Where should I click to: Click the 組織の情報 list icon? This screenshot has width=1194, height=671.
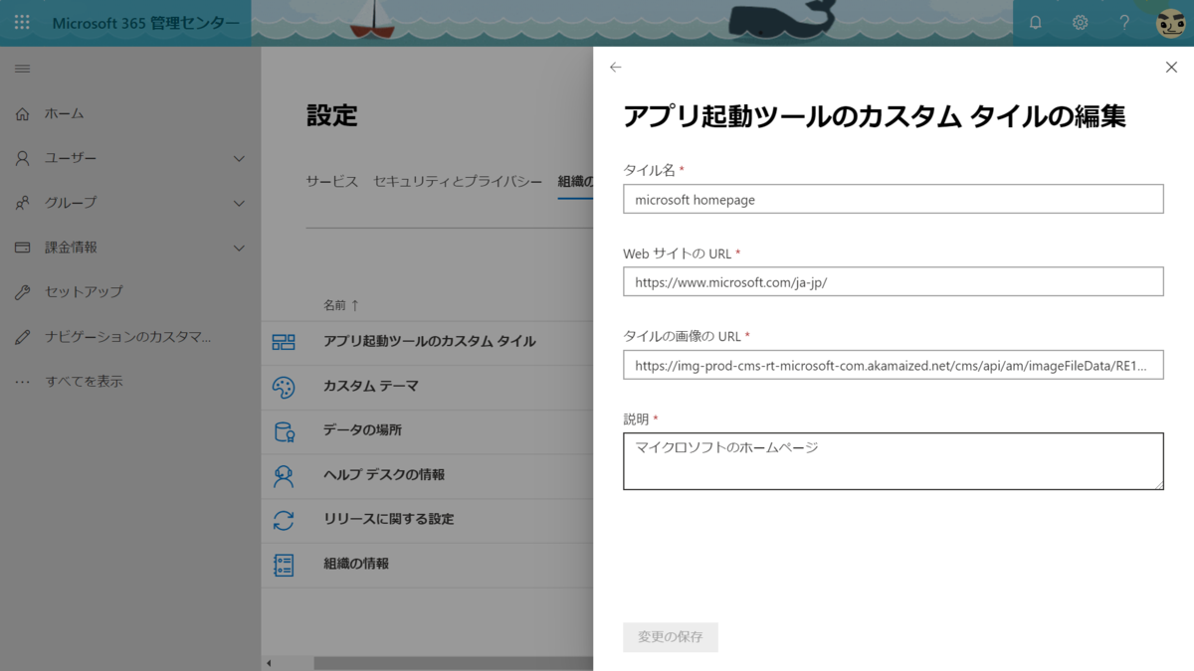284,565
